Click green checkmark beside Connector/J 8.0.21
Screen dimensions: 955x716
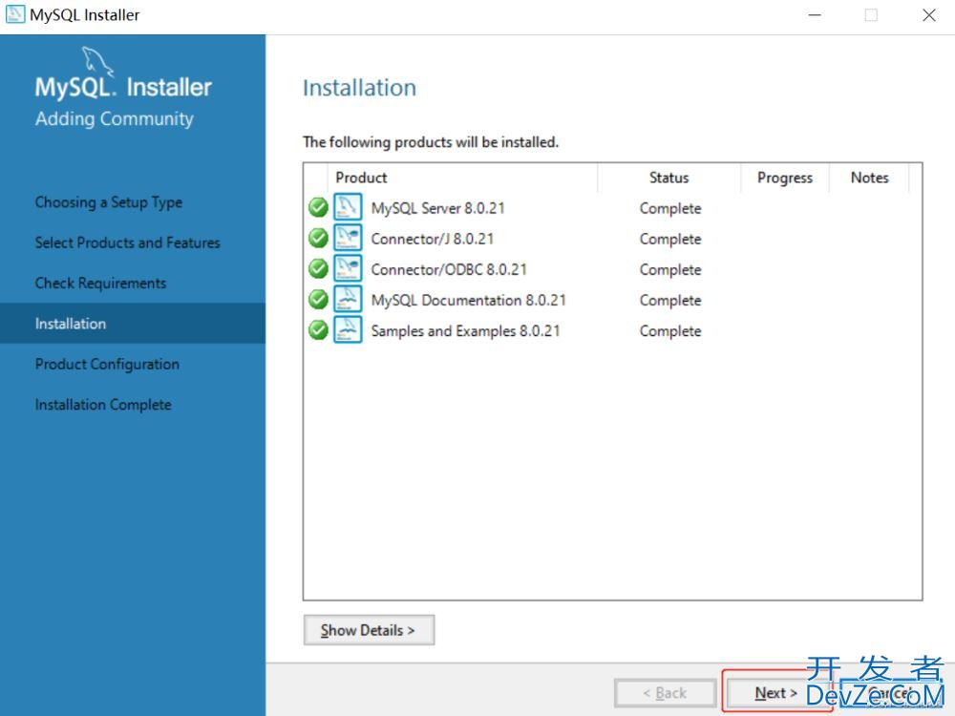point(318,238)
